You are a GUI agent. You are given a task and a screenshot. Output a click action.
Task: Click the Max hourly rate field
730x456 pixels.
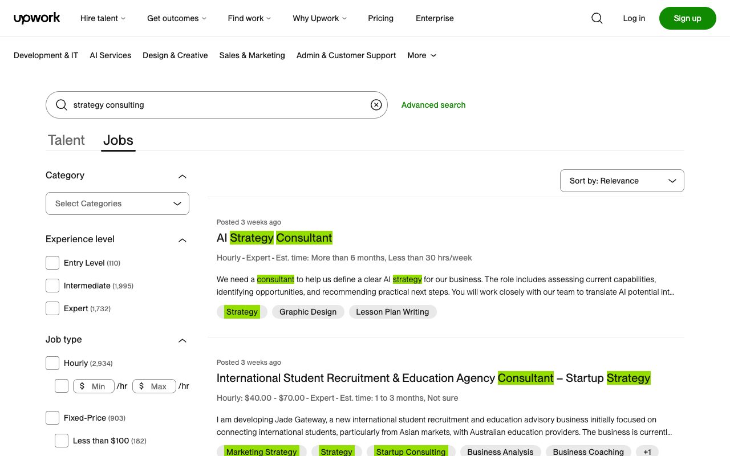[154, 386]
